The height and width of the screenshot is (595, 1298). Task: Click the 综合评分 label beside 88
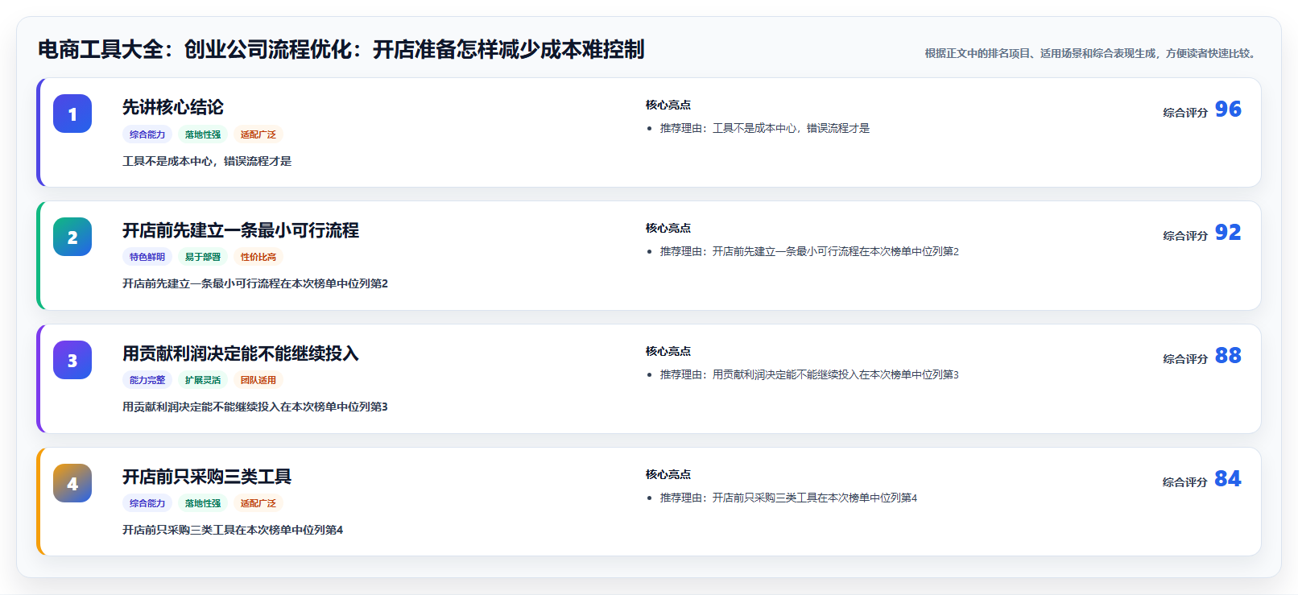[1185, 359]
